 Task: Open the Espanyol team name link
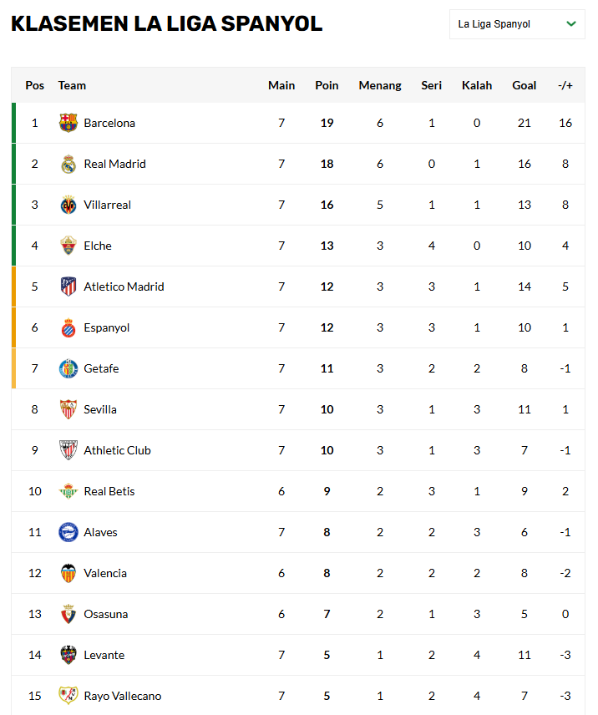coord(107,327)
